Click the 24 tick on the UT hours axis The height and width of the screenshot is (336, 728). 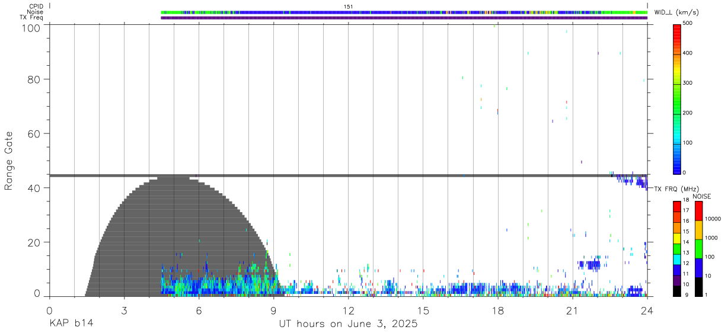(647, 311)
